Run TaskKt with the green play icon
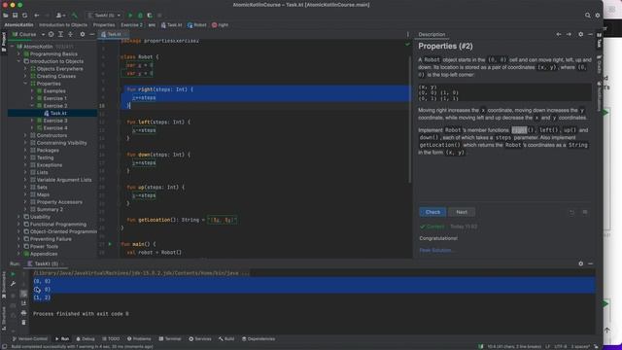This screenshot has height=350, width=622. pyautogui.click(x=130, y=16)
